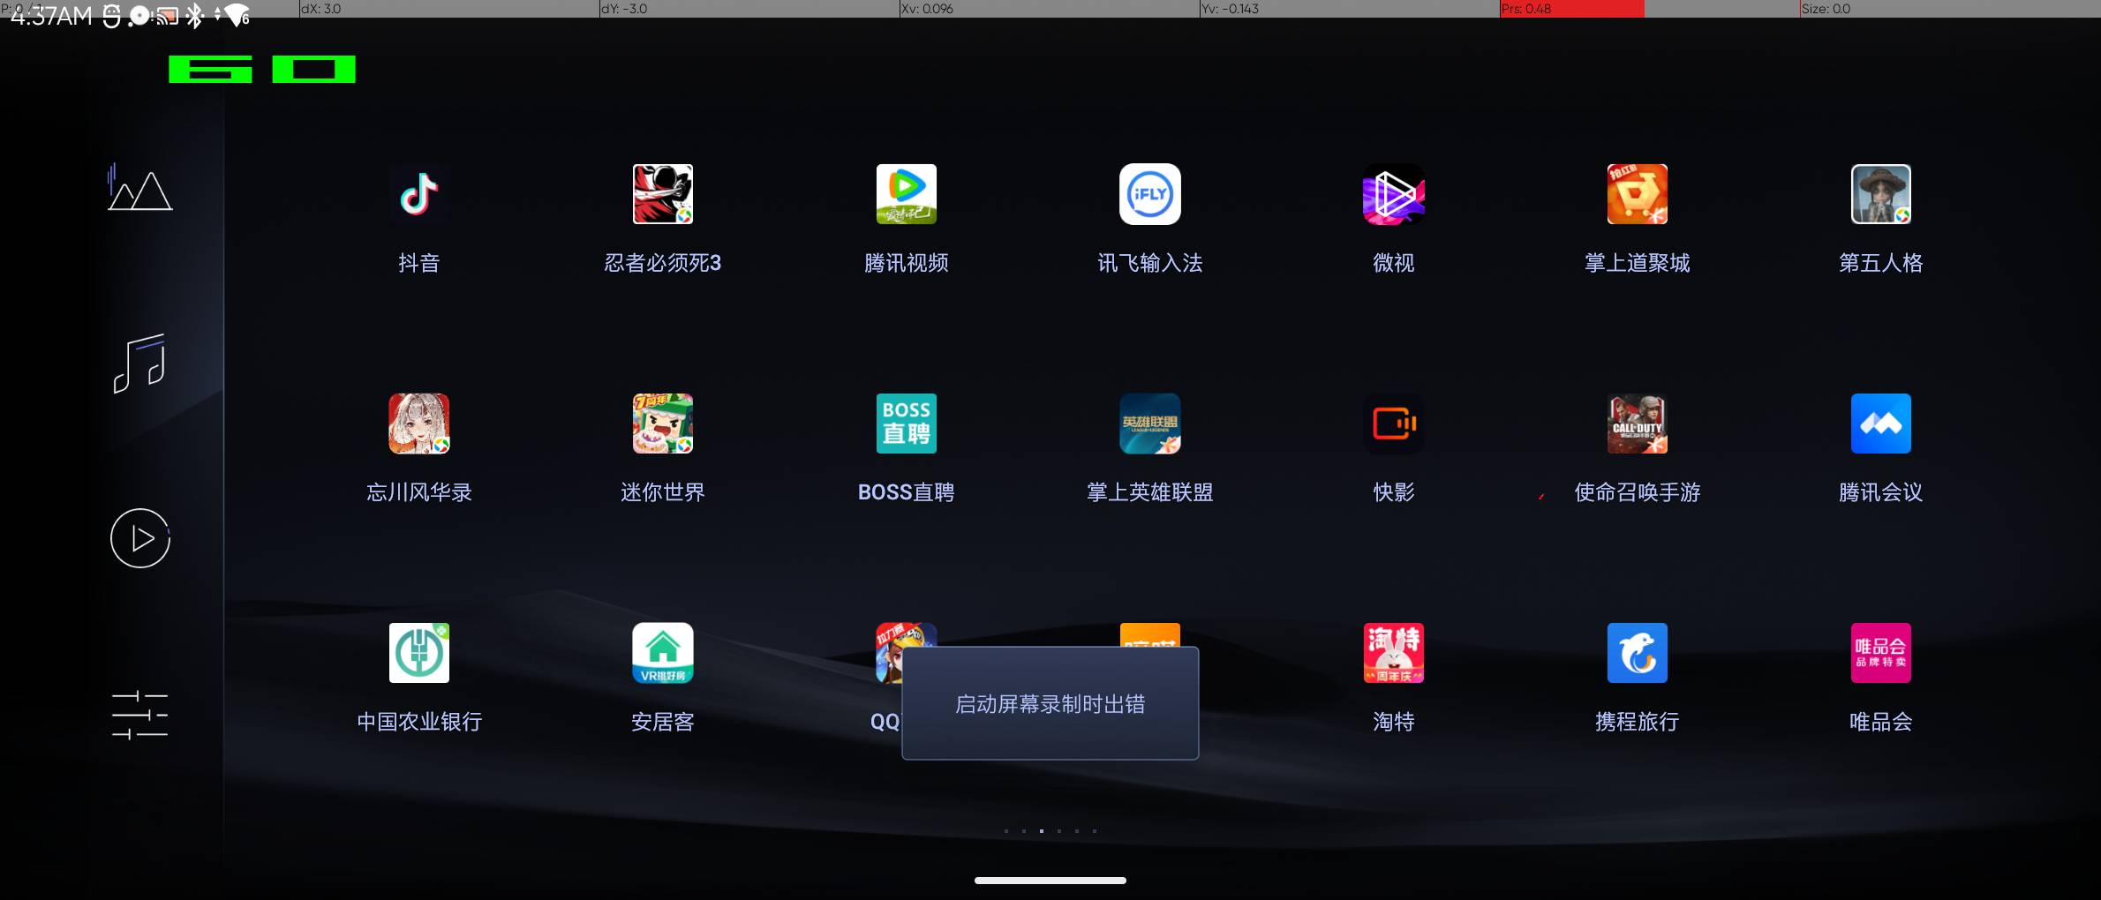The height and width of the screenshot is (900, 2101).
Task: Open 掌上道聚城 app icon
Action: (x=1638, y=194)
